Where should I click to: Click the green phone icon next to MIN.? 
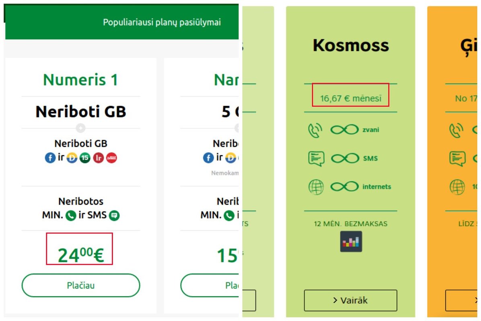pyautogui.click(x=71, y=216)
